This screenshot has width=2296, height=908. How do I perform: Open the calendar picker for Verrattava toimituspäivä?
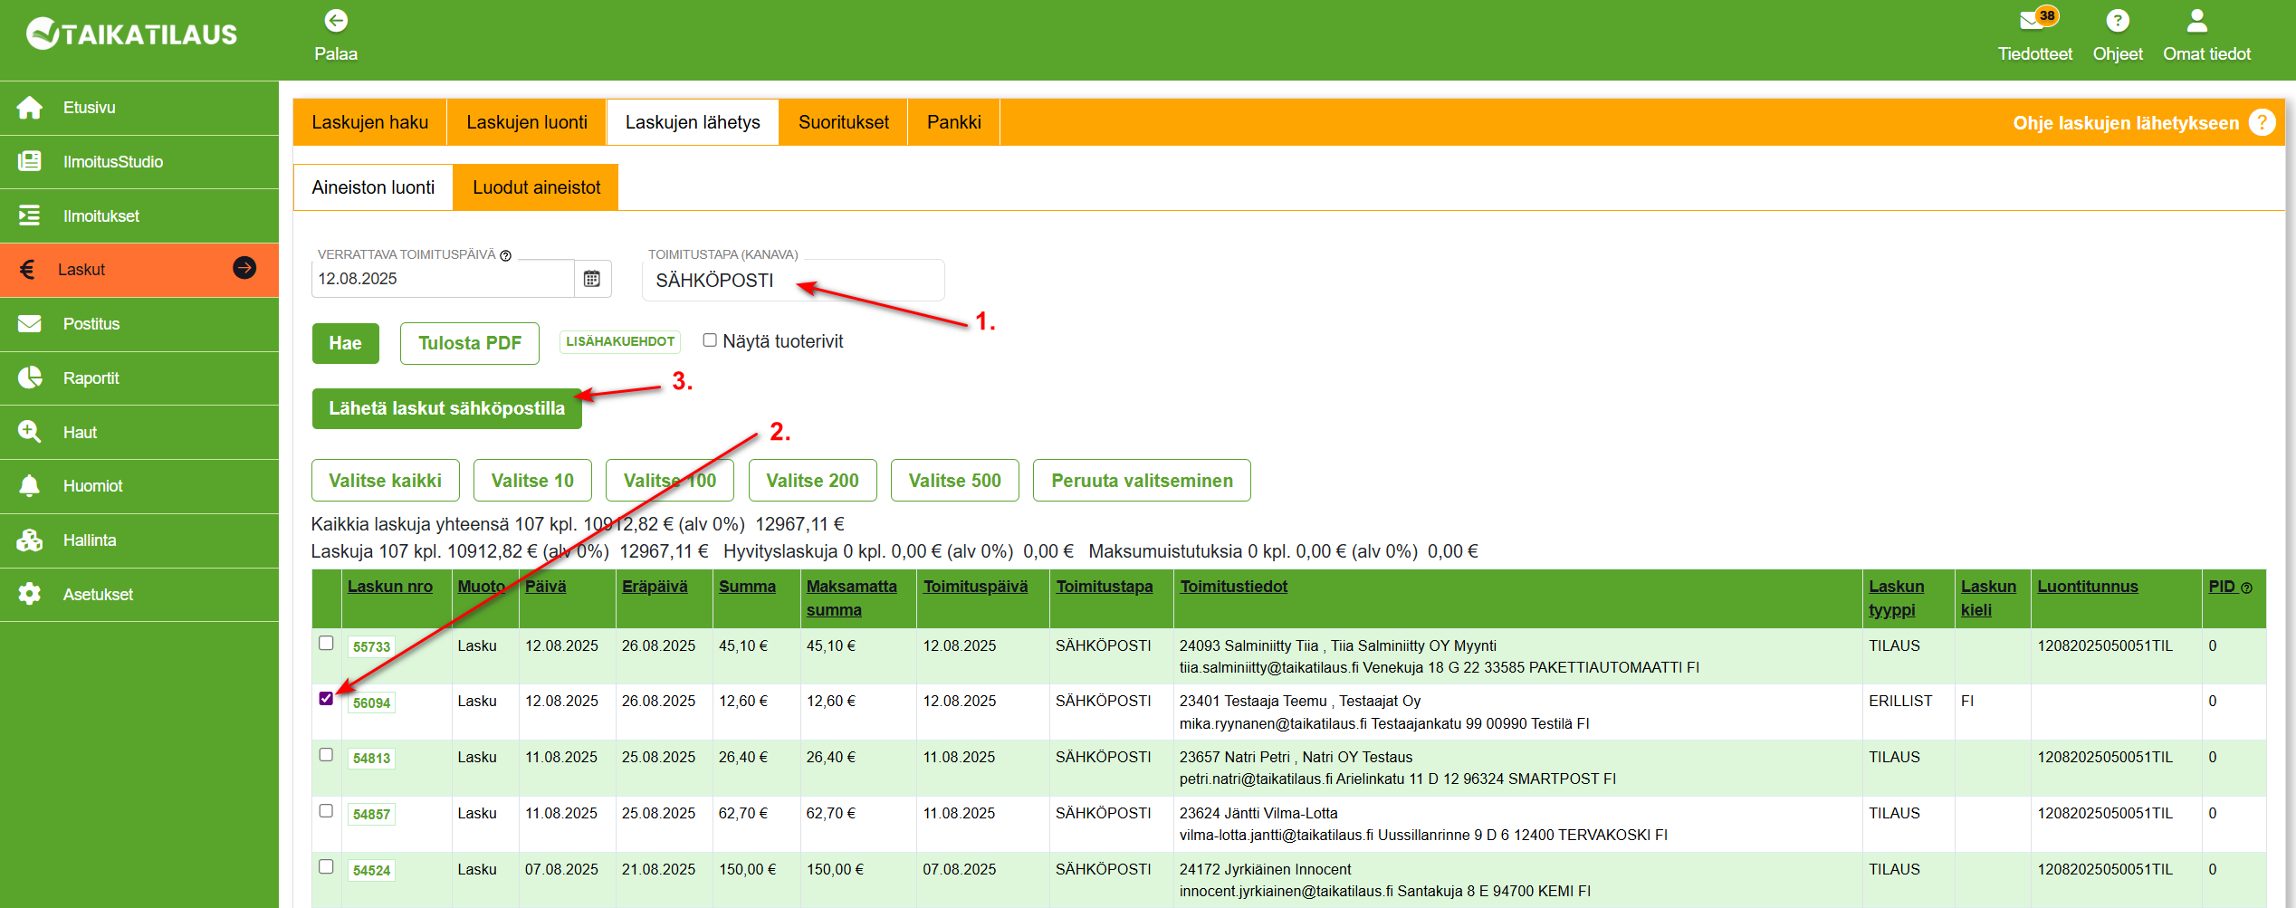pos(592,279)
